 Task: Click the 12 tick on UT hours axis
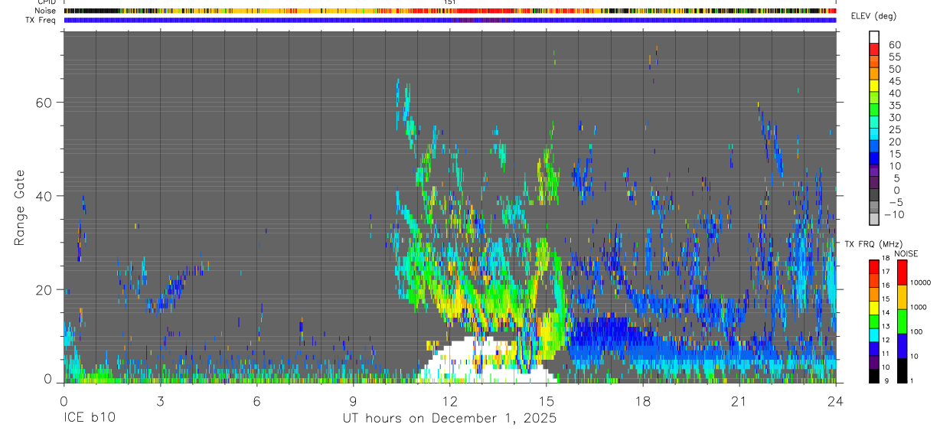tap(449, 401)
